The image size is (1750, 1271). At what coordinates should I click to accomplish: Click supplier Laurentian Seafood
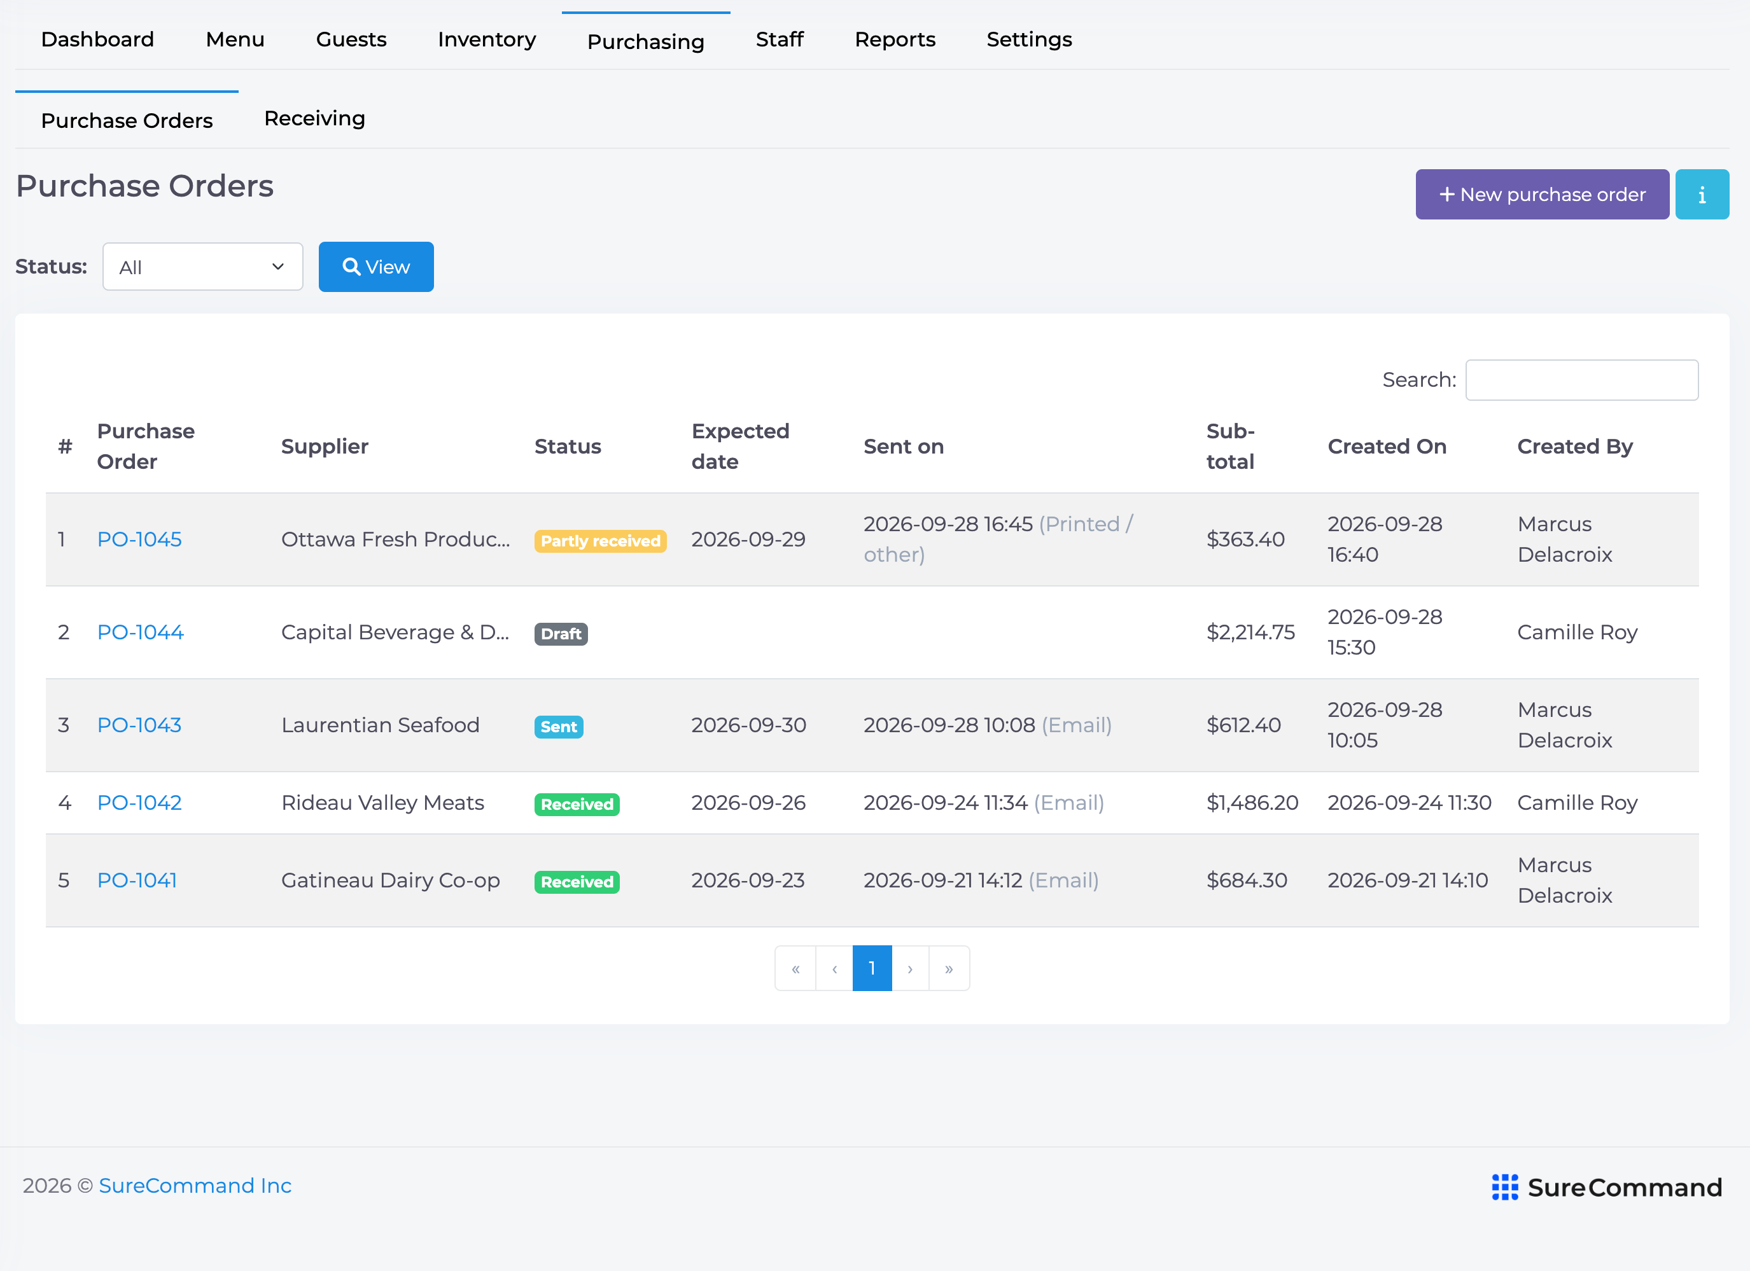381,725
